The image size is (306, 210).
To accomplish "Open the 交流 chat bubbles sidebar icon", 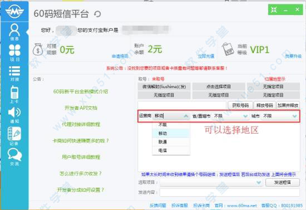I will click(x=14, y=157).
